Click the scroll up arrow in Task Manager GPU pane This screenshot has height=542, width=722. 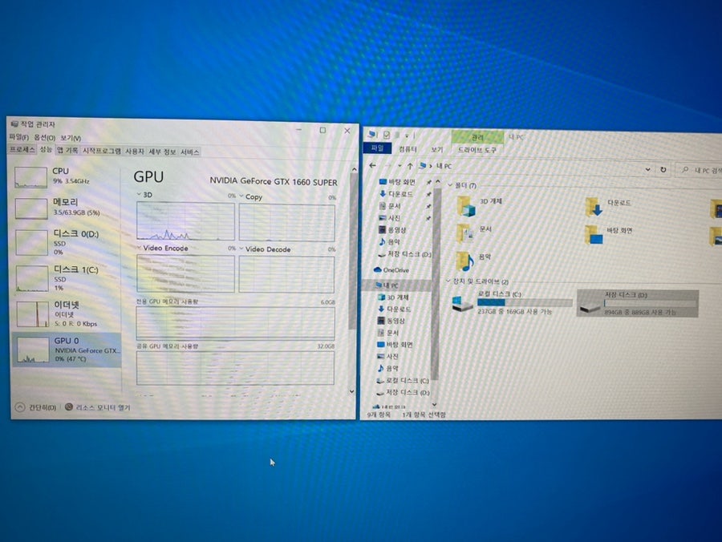click(354, 169)
